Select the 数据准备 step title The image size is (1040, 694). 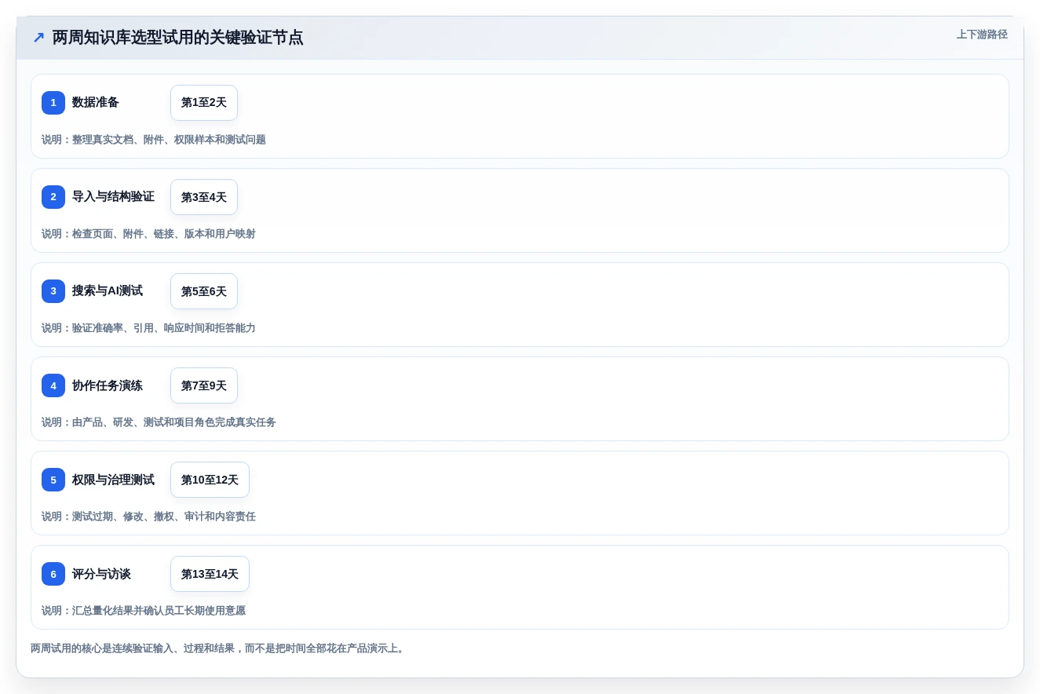[x=96, y=103]
